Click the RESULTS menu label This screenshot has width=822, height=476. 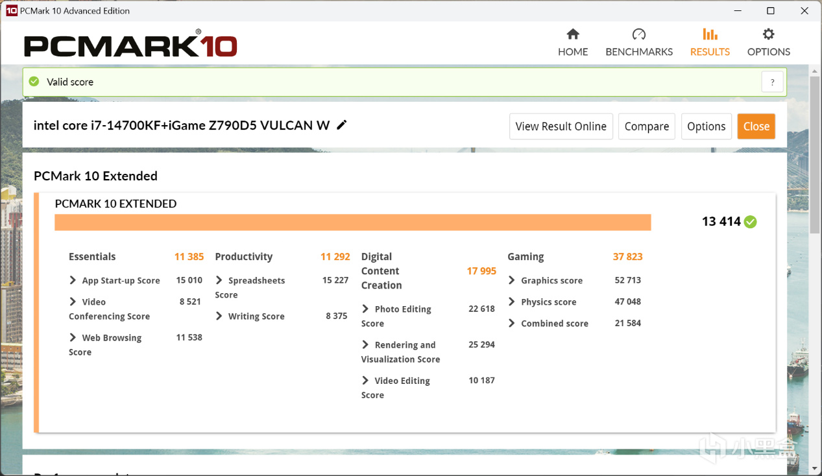[x=710, y=52]
